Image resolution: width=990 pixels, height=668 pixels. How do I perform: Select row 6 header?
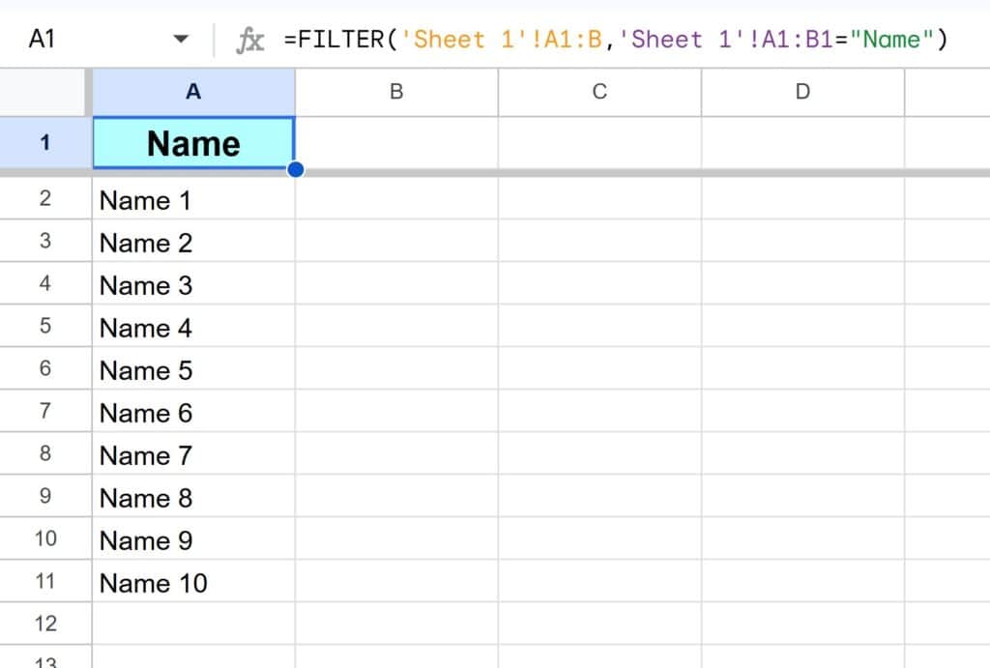[45, 368]
